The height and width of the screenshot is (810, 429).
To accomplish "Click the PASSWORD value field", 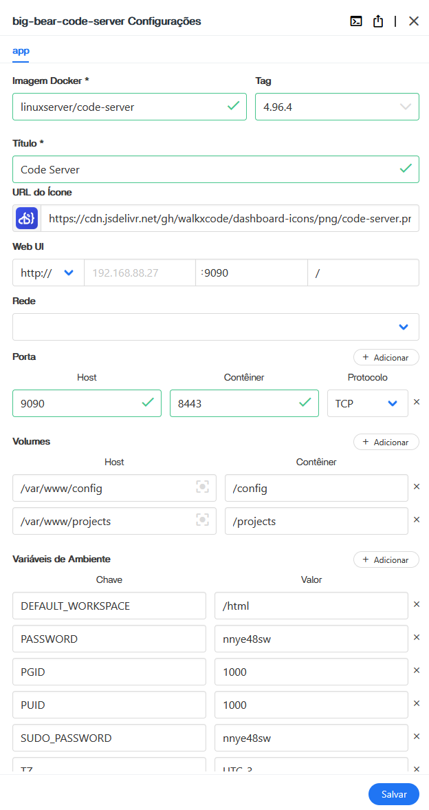I will tap(311, 639).
